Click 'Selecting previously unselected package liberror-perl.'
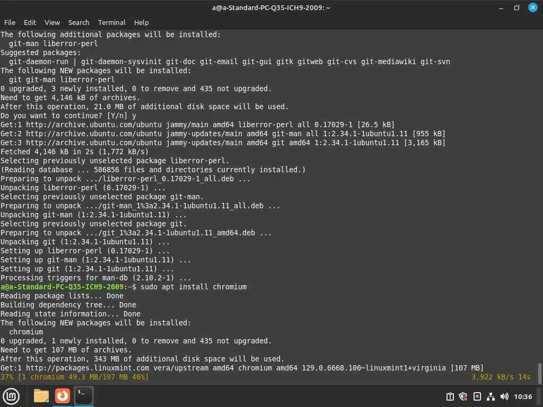Screen dimensions: 543x407 (115, 161)
